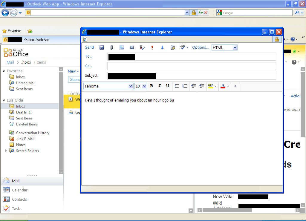Switch to Calendar module
This screenshot has height=221, width=306.
19,190
